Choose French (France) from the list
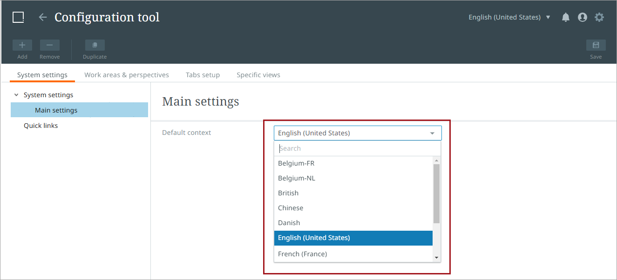The height and width of the screenshot is (280, 617). pyautogui.click(x=353, y=254)
